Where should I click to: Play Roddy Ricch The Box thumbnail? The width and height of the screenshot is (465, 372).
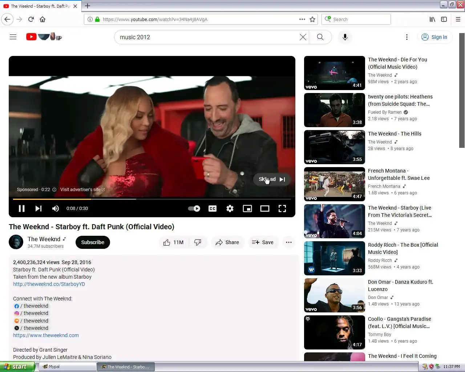coord(335,258)
